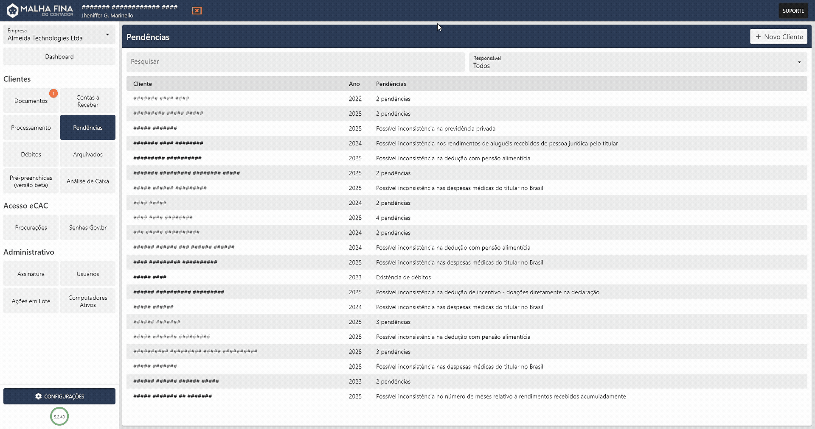Click the red X icon in the header
This screenshot has width=815, height=429.
coord(197,10)
